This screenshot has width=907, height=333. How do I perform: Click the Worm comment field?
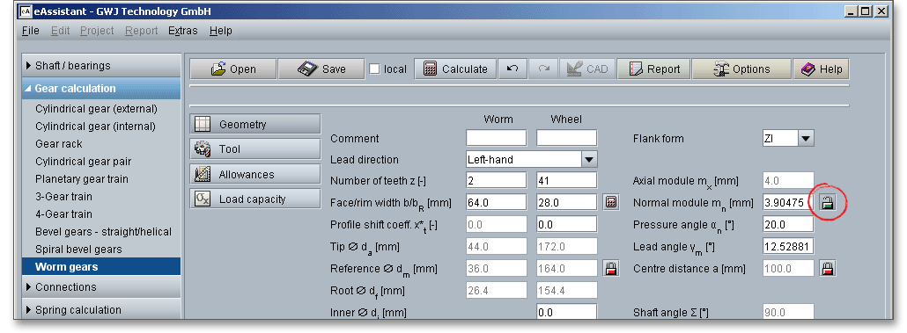pyautogui.click(x=497, y=139)
